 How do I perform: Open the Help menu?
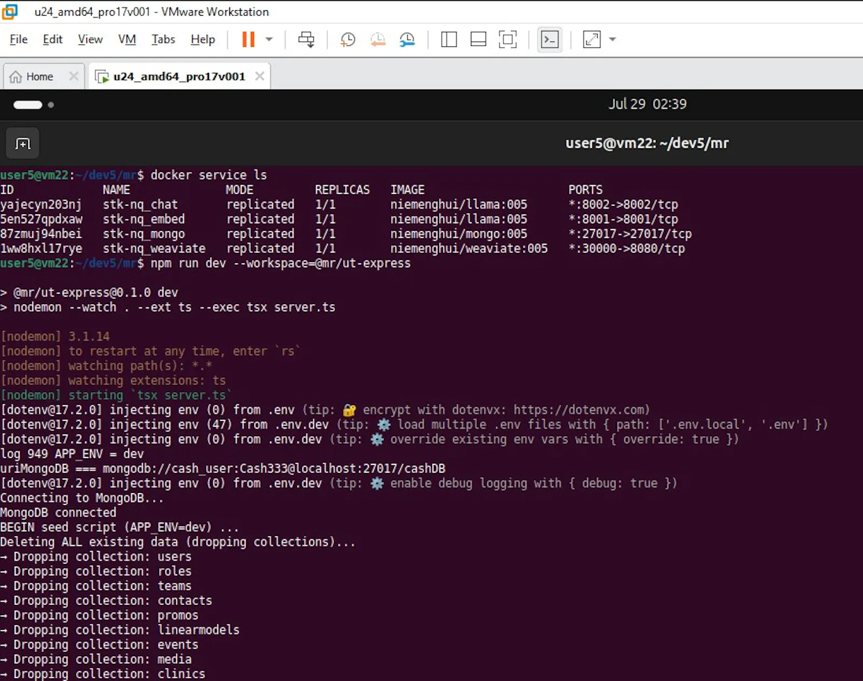[203, 39]
